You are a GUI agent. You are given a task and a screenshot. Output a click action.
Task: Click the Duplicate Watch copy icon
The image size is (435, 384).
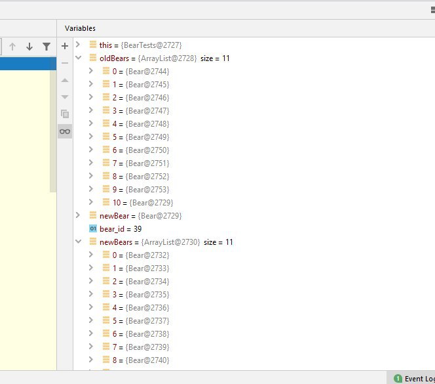tap(65, 114)
